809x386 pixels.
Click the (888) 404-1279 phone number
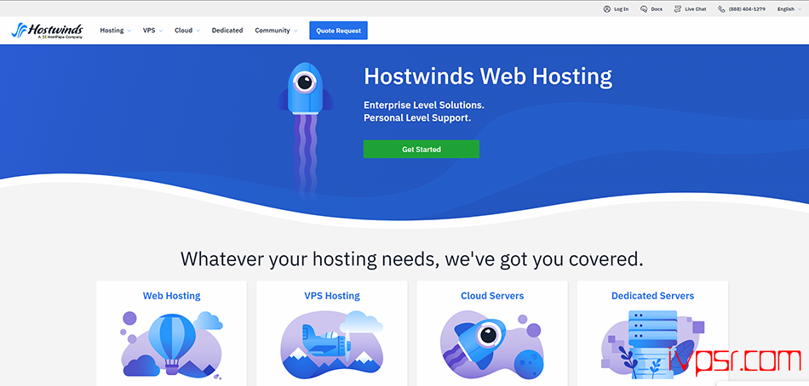[747, 9]
